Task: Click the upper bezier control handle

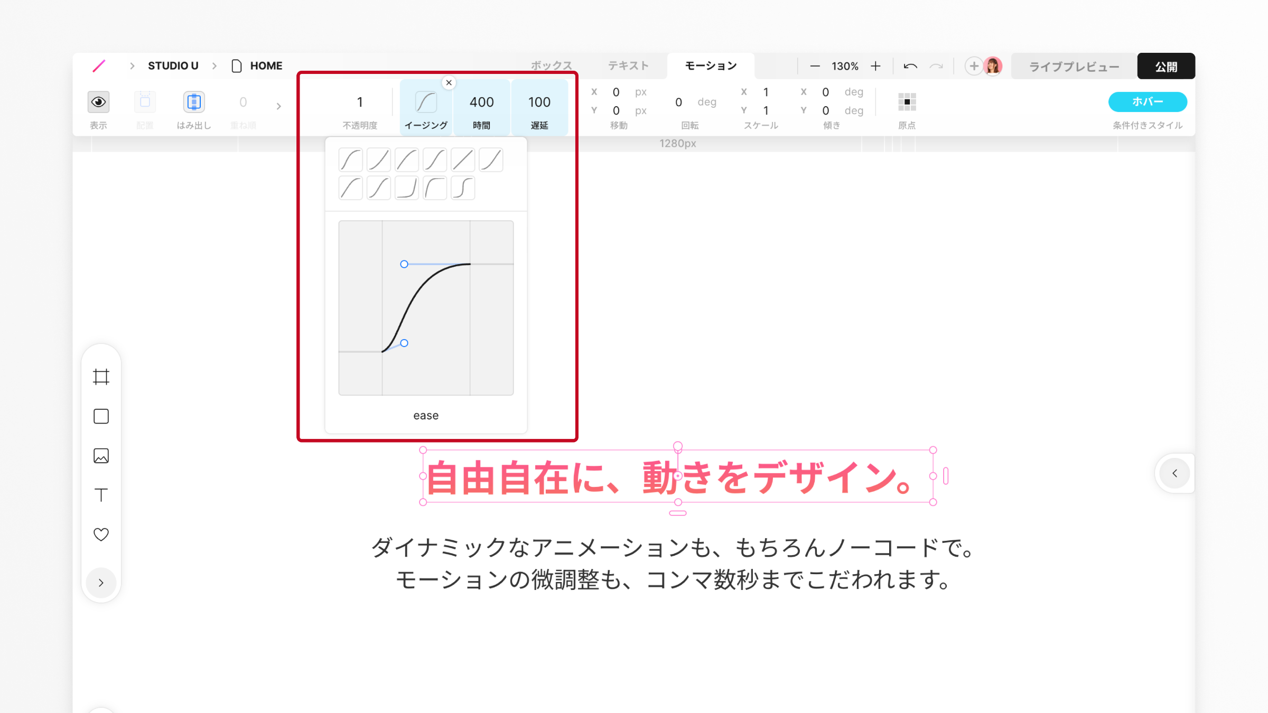Action: point(404,264)
